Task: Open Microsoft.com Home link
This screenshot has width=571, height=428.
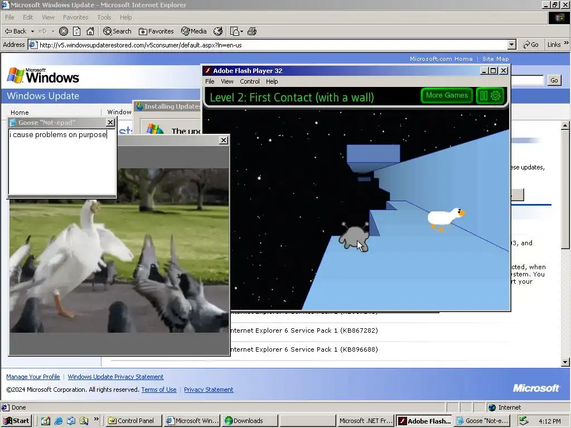Action: tap(441, 59)
